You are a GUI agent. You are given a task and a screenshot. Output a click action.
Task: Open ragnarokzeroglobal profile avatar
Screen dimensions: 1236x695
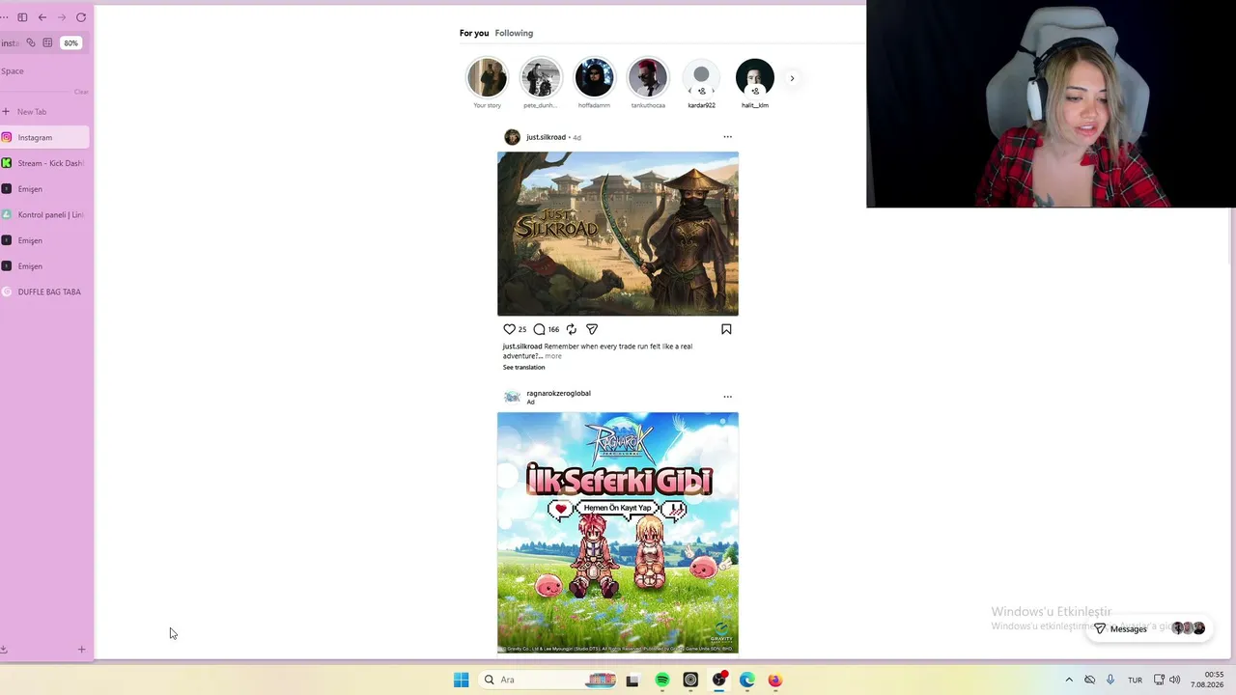(x=512, y=397)
